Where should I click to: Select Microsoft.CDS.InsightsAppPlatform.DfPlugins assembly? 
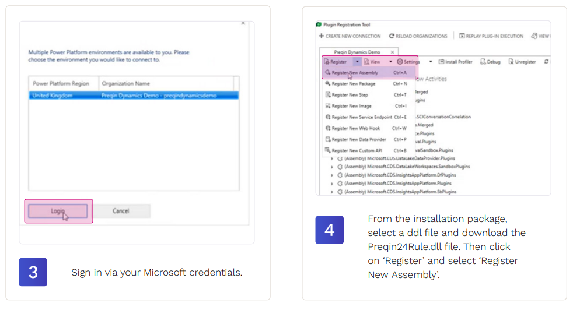(400, 175)
